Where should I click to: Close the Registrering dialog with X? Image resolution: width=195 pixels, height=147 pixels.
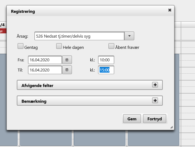coord(170,10)
